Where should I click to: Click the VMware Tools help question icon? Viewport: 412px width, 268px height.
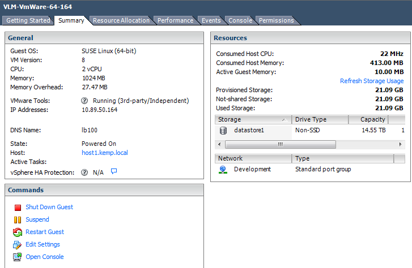84,101
